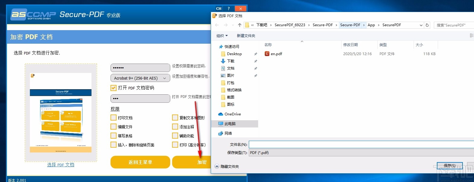Enable 添加注释 permission checkbox
This screenshot has width=474, height=182.
coord(175,127)
